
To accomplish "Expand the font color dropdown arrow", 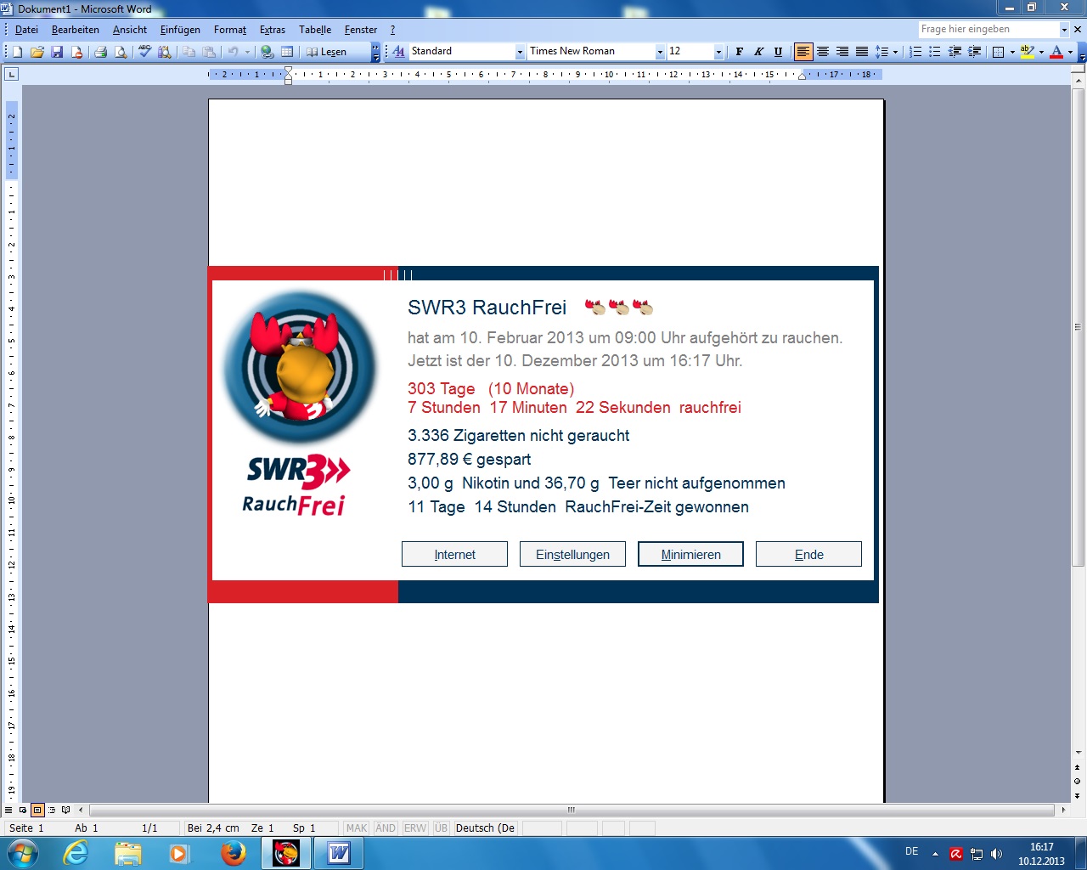I will coord(1070,52).
